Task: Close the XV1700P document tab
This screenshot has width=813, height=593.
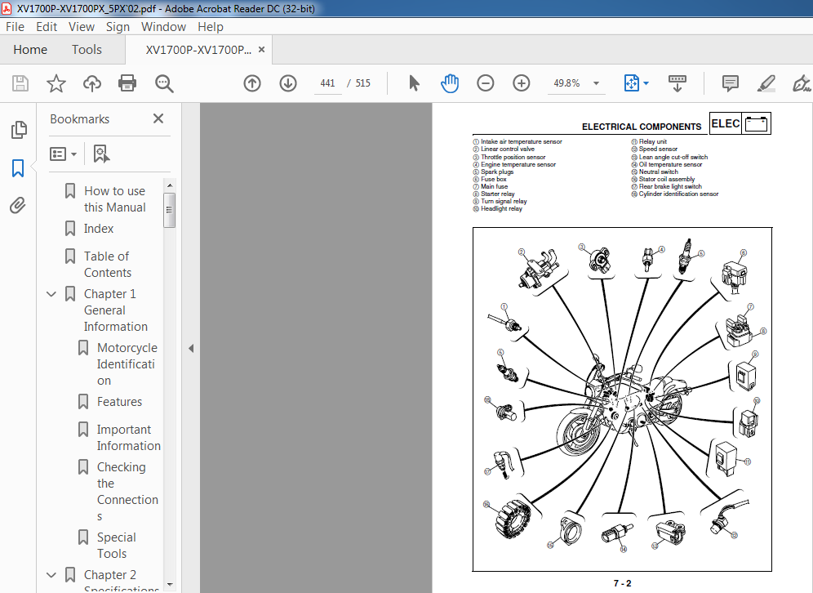Action: pos(262,49)
